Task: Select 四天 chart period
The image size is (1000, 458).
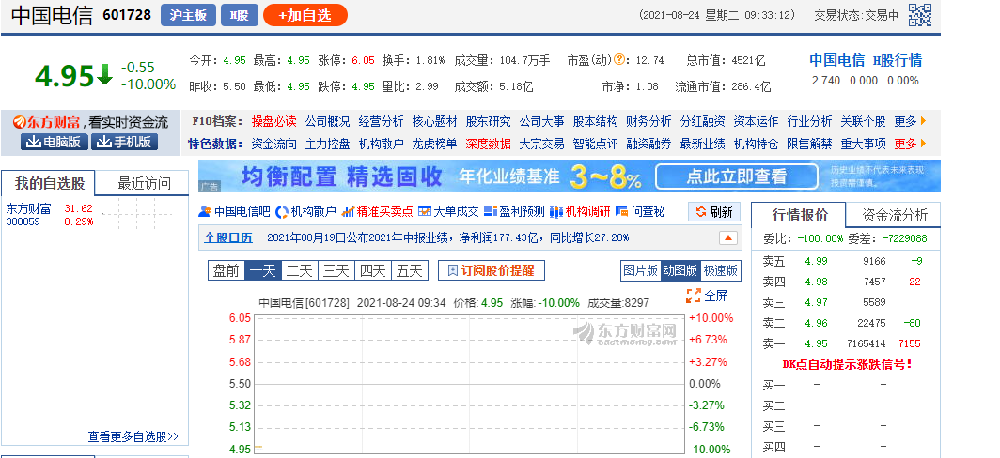Action: (x=372, y=270)
